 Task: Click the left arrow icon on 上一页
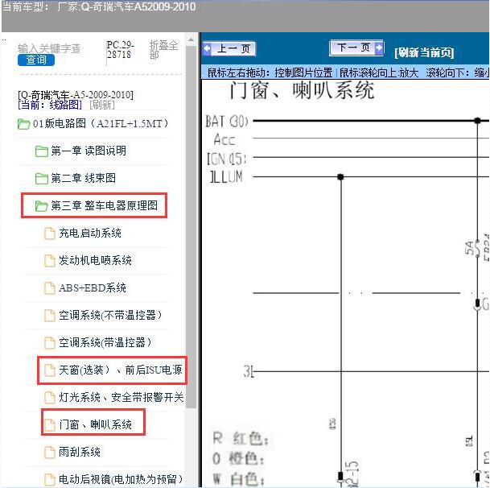[208, 49]
